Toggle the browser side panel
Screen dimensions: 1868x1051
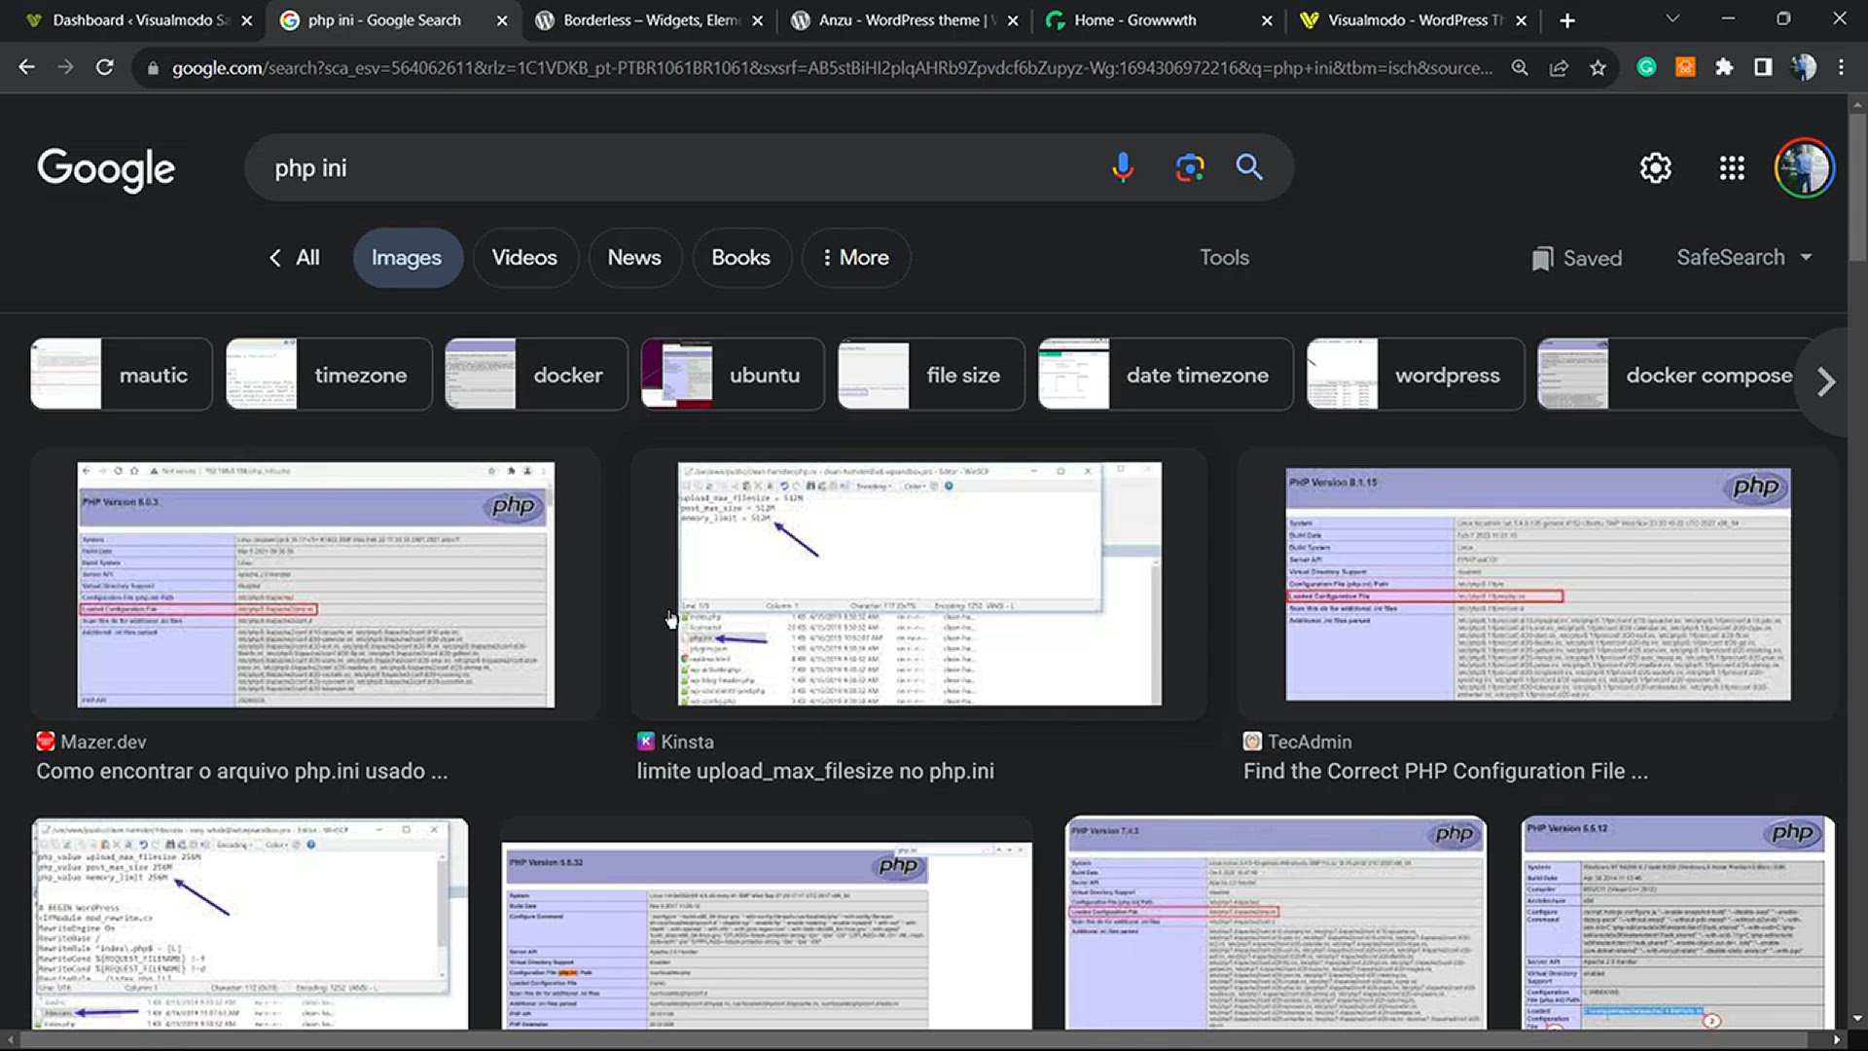click(1763, 67)
